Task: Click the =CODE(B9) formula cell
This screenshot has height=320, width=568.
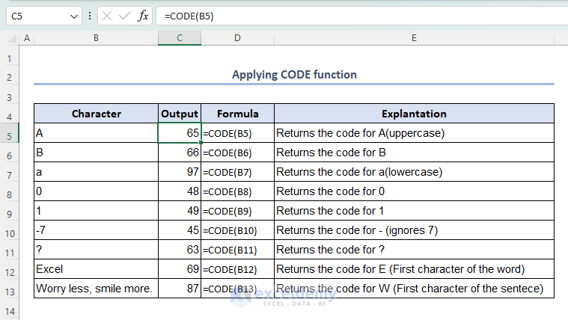Action: (x=237, y=211)
